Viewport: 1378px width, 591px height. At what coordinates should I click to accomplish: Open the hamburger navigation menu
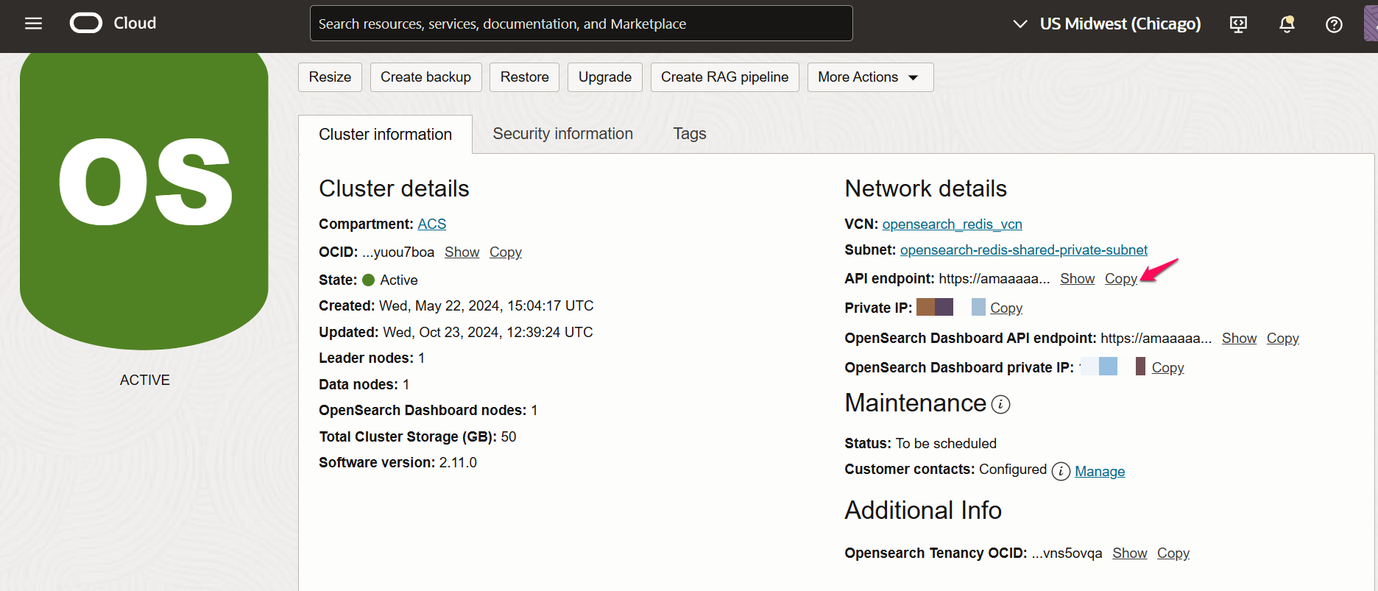[33, 24]
